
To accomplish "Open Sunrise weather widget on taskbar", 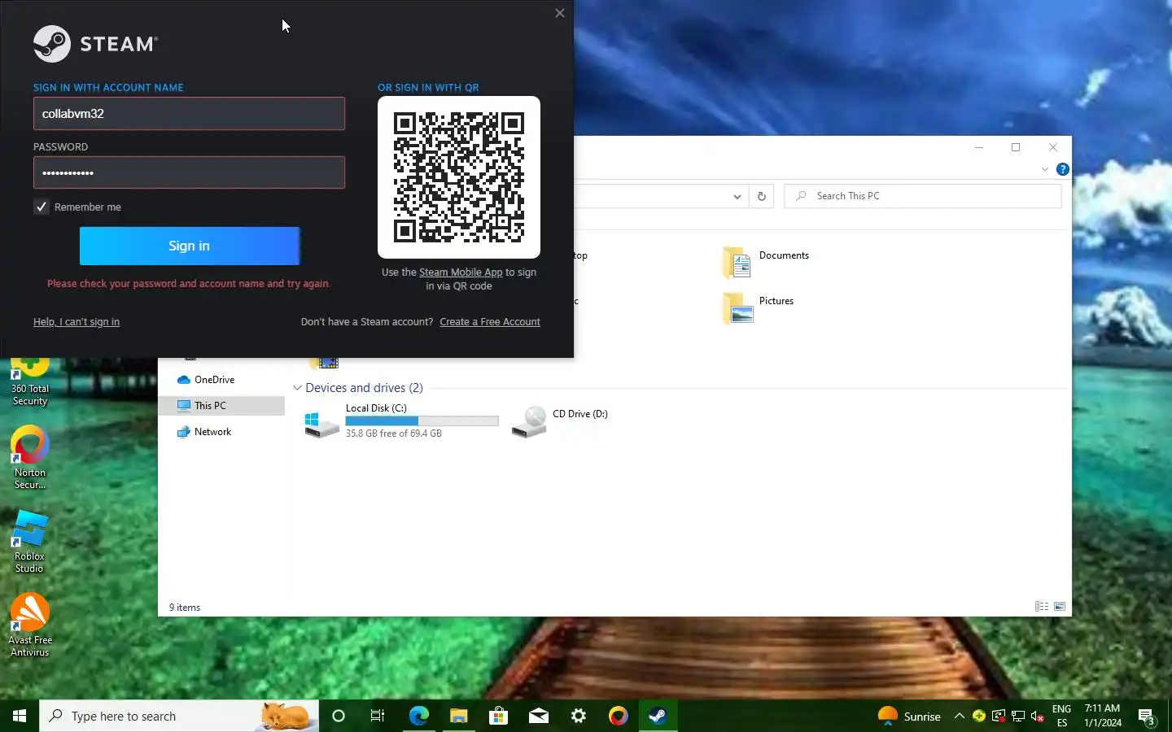I will coord(909,716).
